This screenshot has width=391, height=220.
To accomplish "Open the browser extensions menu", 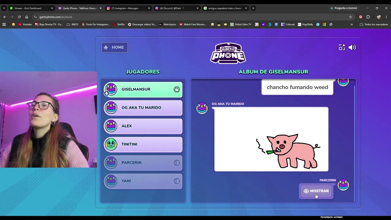I will [x=368, y=17].
